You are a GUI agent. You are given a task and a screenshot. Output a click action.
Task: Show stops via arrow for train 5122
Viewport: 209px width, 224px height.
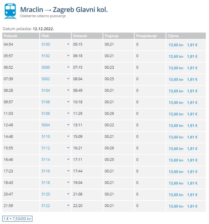(68, 205)
